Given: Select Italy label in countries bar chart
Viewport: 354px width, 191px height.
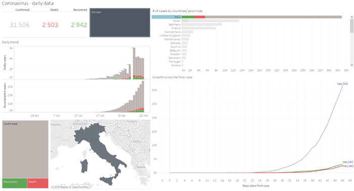Looking at the screenshot, I should coord(178,17).
